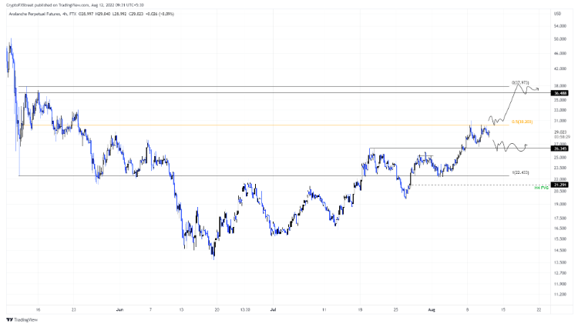The height and width of the screenshot is (327, 578).
Task: Select the current price 29.023 axis label
Action: [560, 132]
